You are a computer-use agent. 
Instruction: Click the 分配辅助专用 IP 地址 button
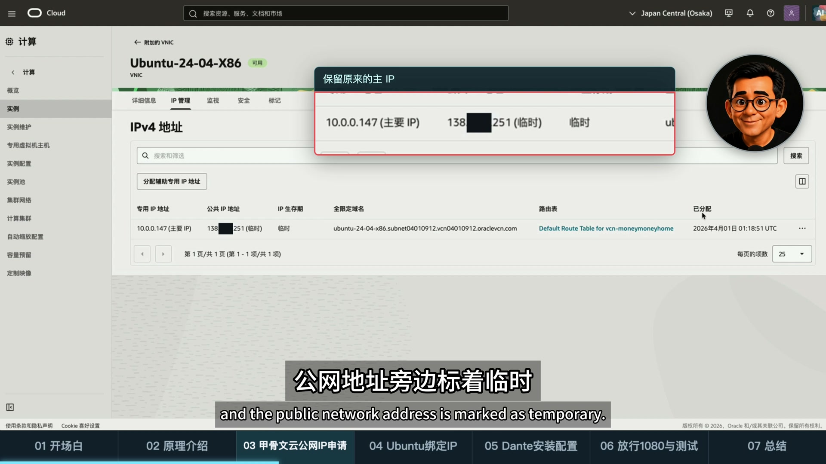(x=172, y=181)
